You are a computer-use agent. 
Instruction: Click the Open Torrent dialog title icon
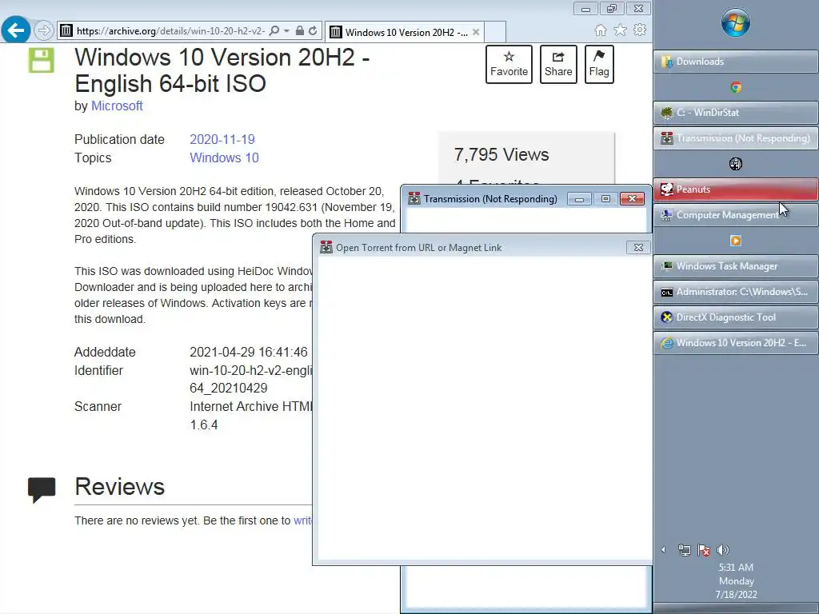point(326,247)
